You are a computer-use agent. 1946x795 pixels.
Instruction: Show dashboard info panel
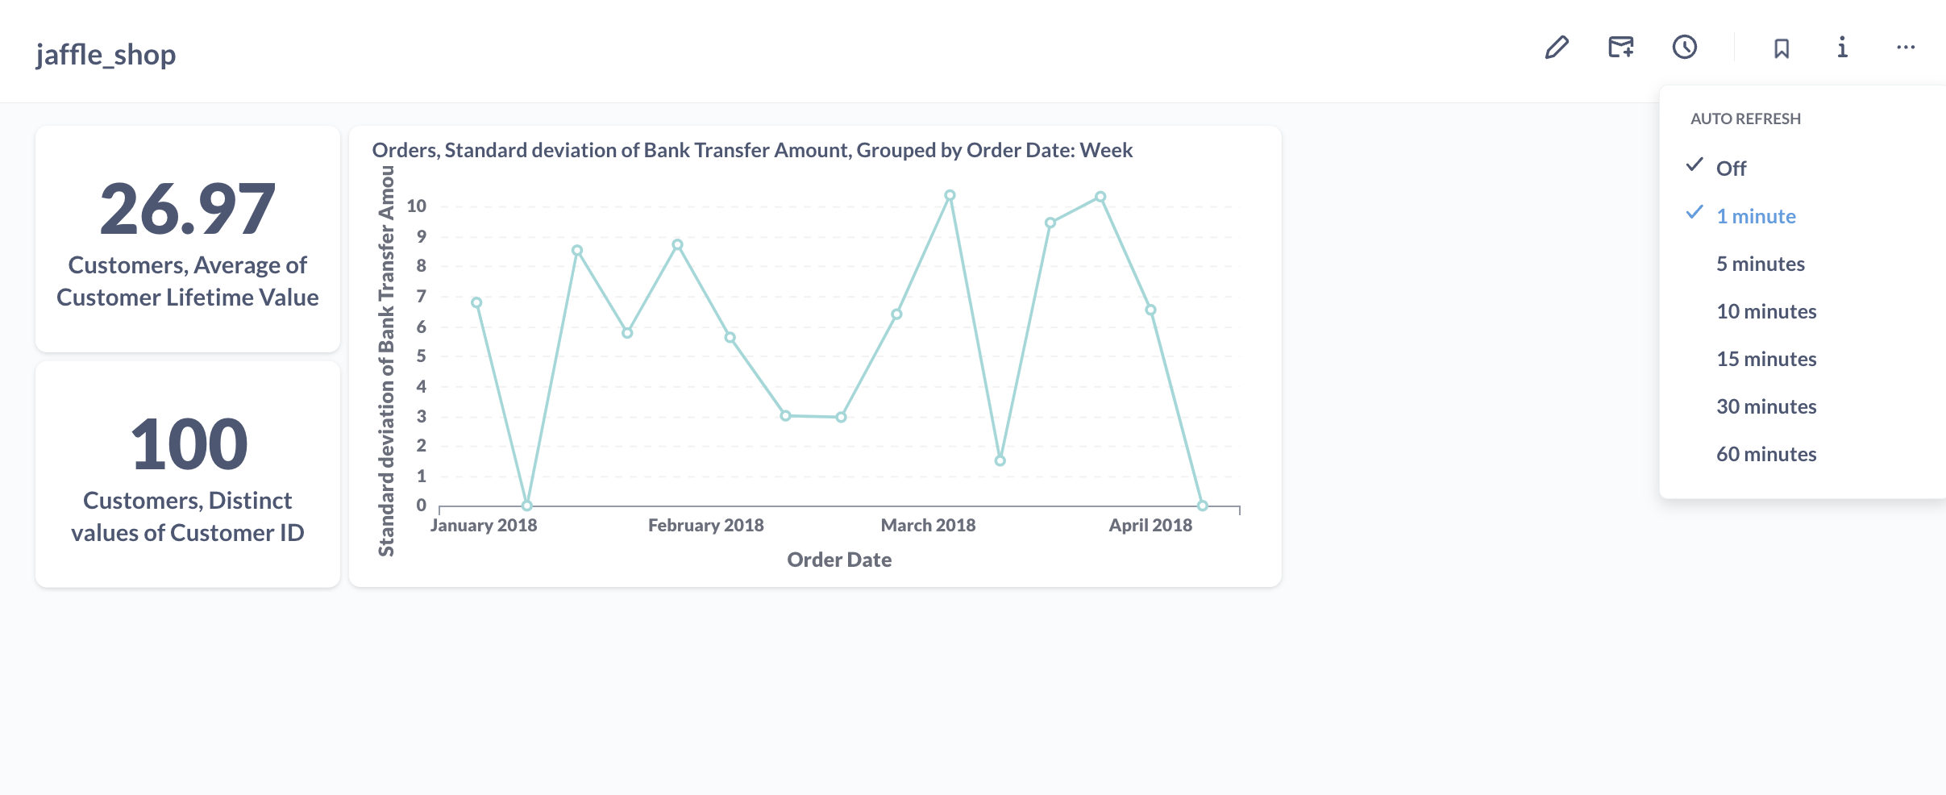pyautogui.click(x=1842, y=48)
